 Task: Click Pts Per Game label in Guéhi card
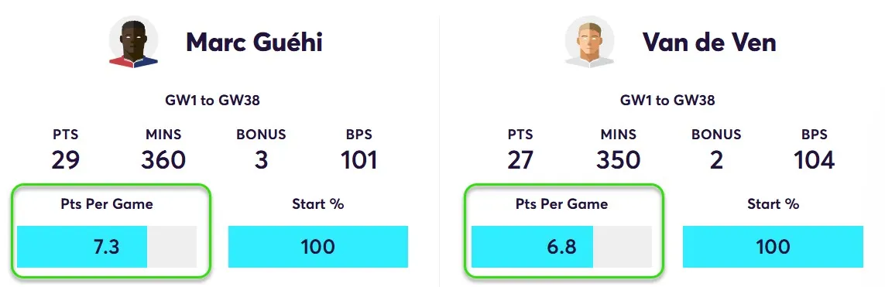coord(107,204)
